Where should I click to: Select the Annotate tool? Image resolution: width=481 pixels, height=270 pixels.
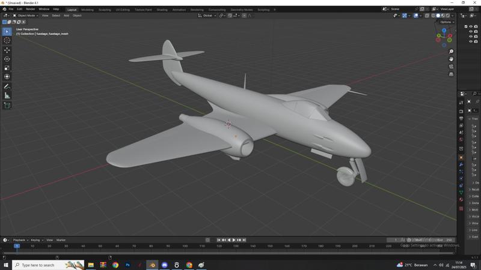coord(7,86)
